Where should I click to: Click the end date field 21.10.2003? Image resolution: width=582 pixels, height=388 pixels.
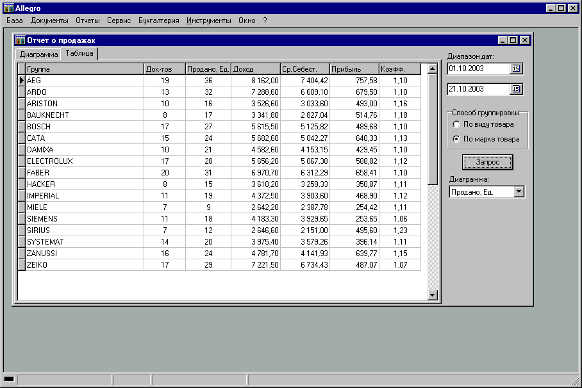479,89
